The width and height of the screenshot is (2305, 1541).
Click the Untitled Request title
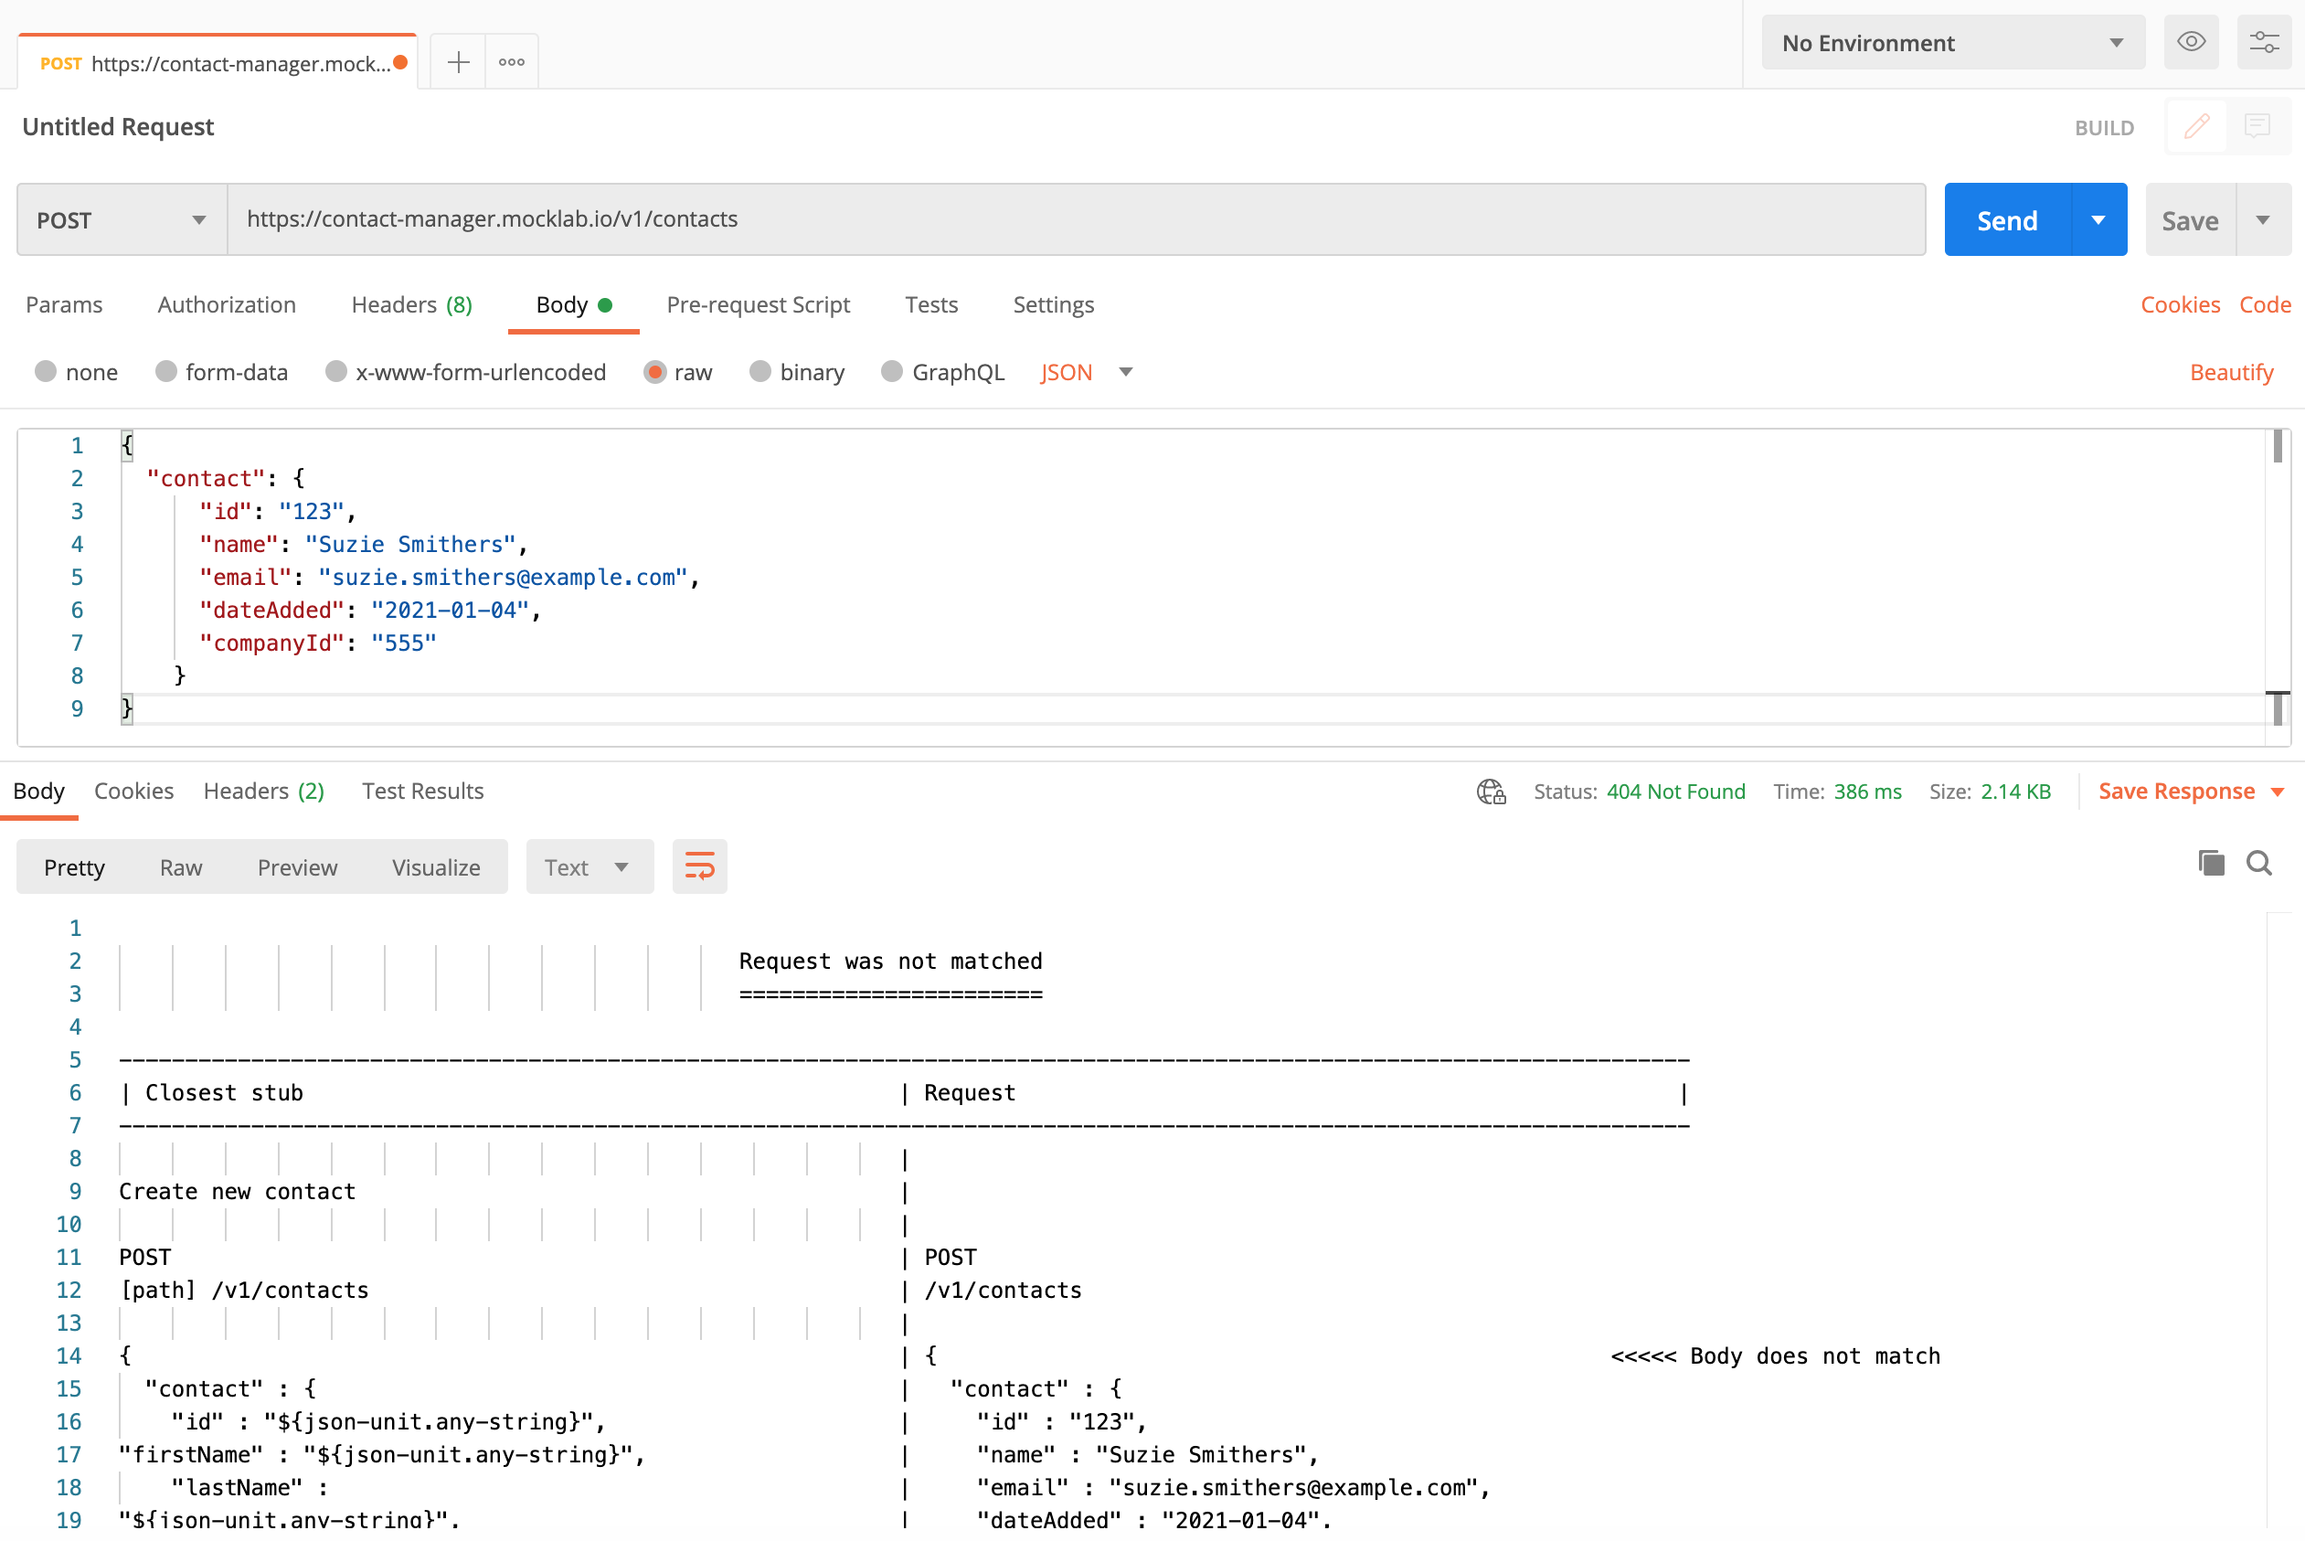118,127
